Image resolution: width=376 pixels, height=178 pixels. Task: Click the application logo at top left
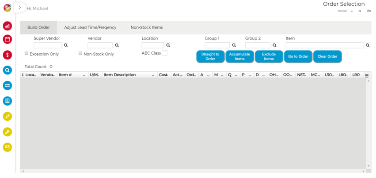pyautogui.click(x=7, y=7)
